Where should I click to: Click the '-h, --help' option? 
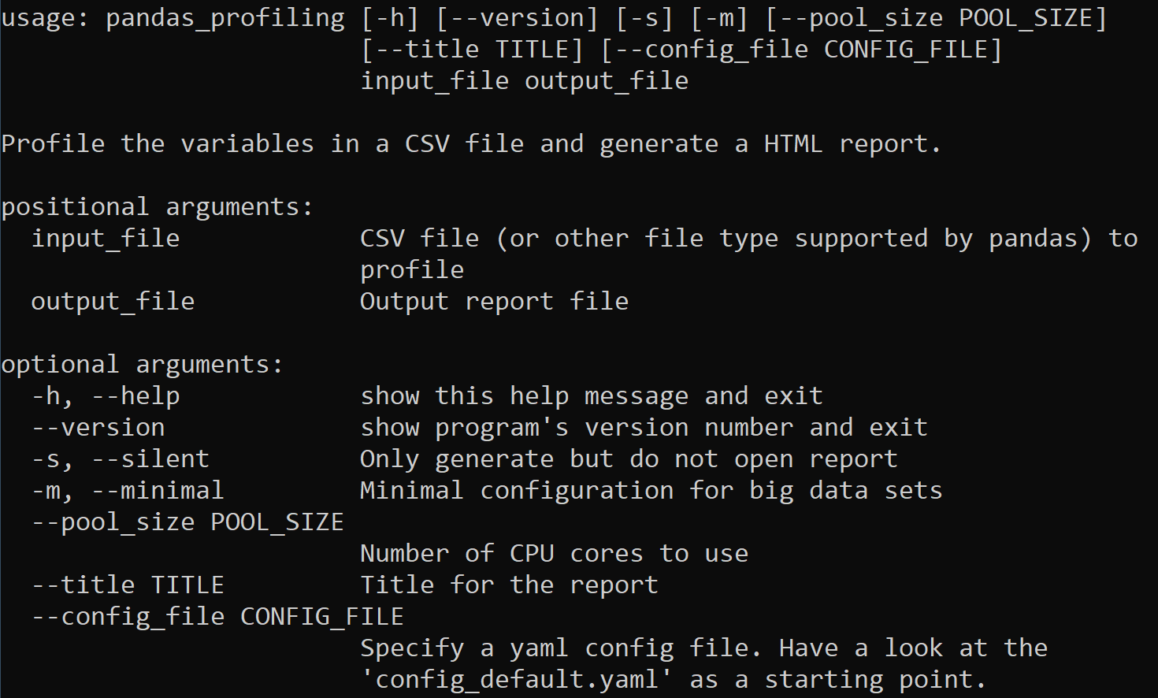(106, 396)
